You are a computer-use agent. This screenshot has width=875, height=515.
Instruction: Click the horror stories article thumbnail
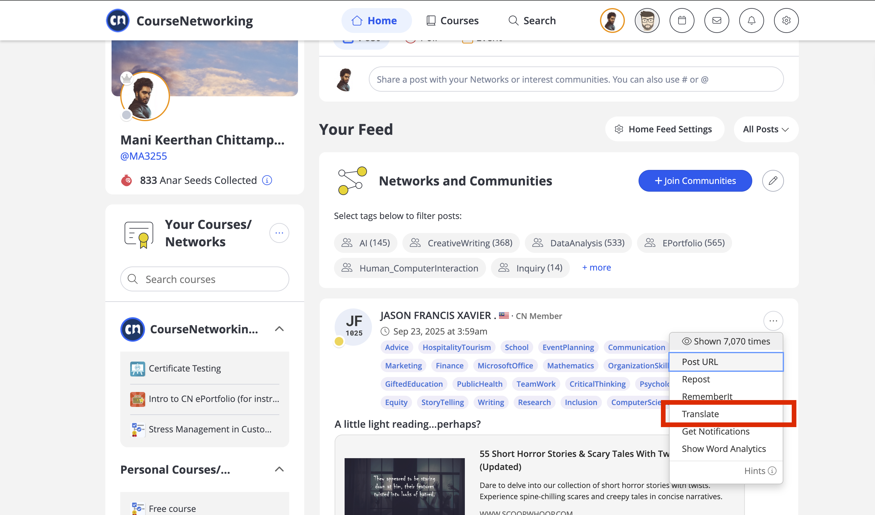click(404, 486)
